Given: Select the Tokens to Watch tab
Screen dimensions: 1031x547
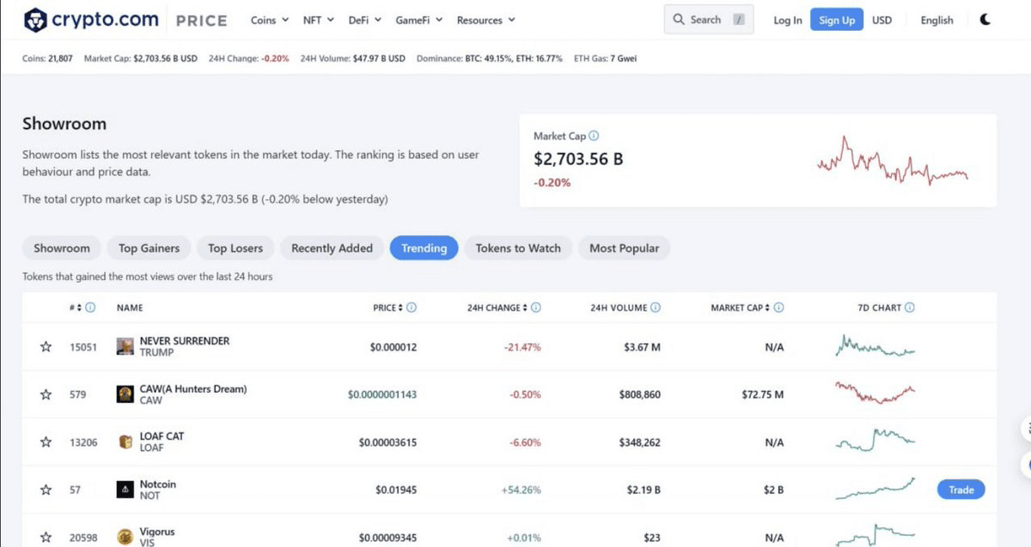Looking at the screenshot, I should tap(518, 248).
